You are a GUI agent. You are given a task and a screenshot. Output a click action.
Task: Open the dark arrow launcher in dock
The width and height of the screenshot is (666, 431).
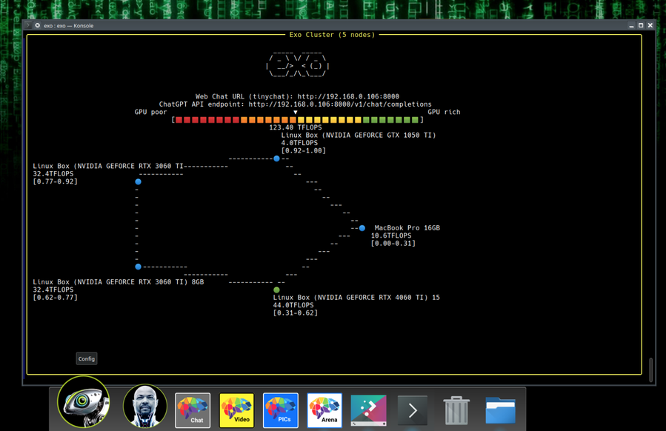(413, 410)
